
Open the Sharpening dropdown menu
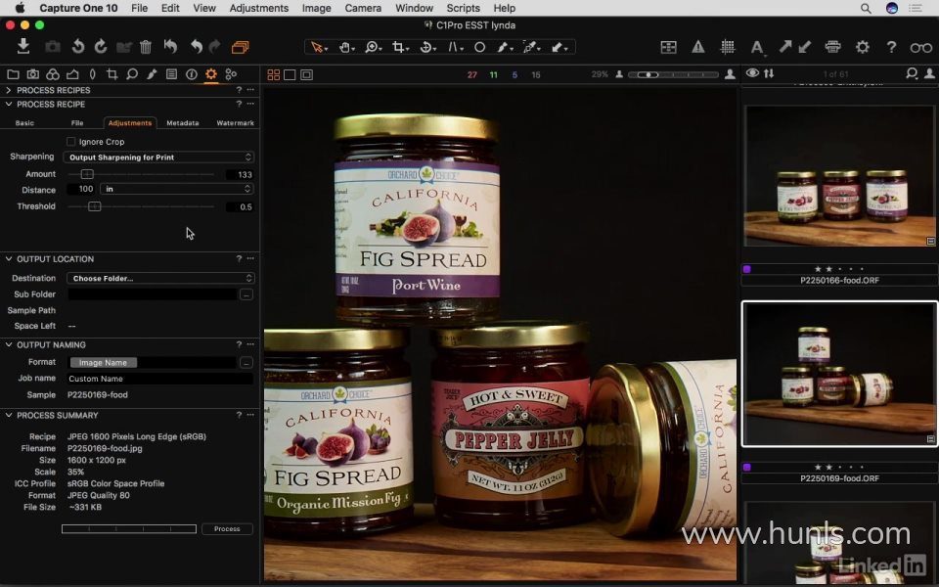point(158,158)
